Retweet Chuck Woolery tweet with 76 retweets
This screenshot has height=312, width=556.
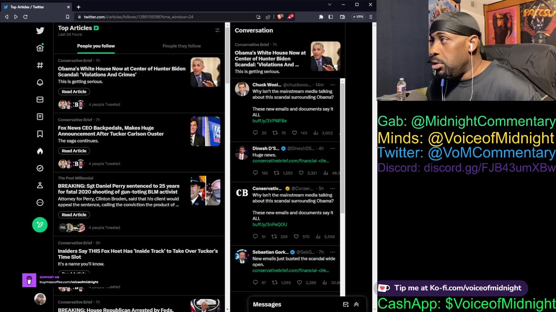click(x=275, y=133)
